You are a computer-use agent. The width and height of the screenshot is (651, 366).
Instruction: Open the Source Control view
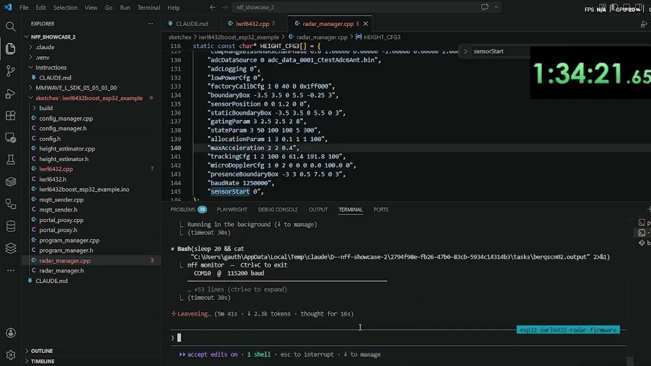10,71
